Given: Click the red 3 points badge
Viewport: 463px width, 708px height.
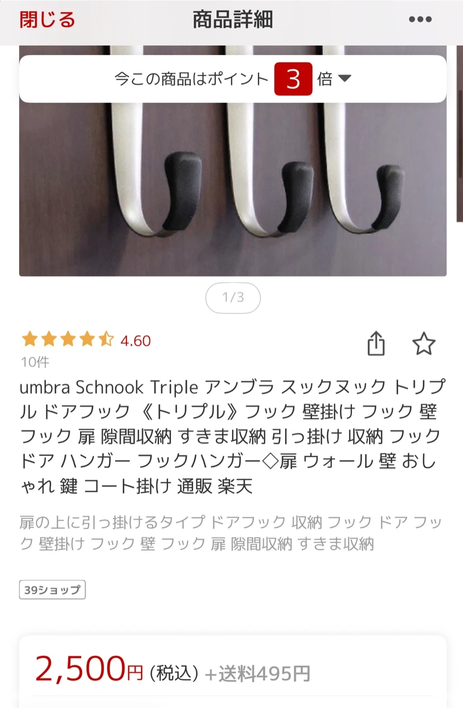Looking at the screenshot, I should click(293, 79).
